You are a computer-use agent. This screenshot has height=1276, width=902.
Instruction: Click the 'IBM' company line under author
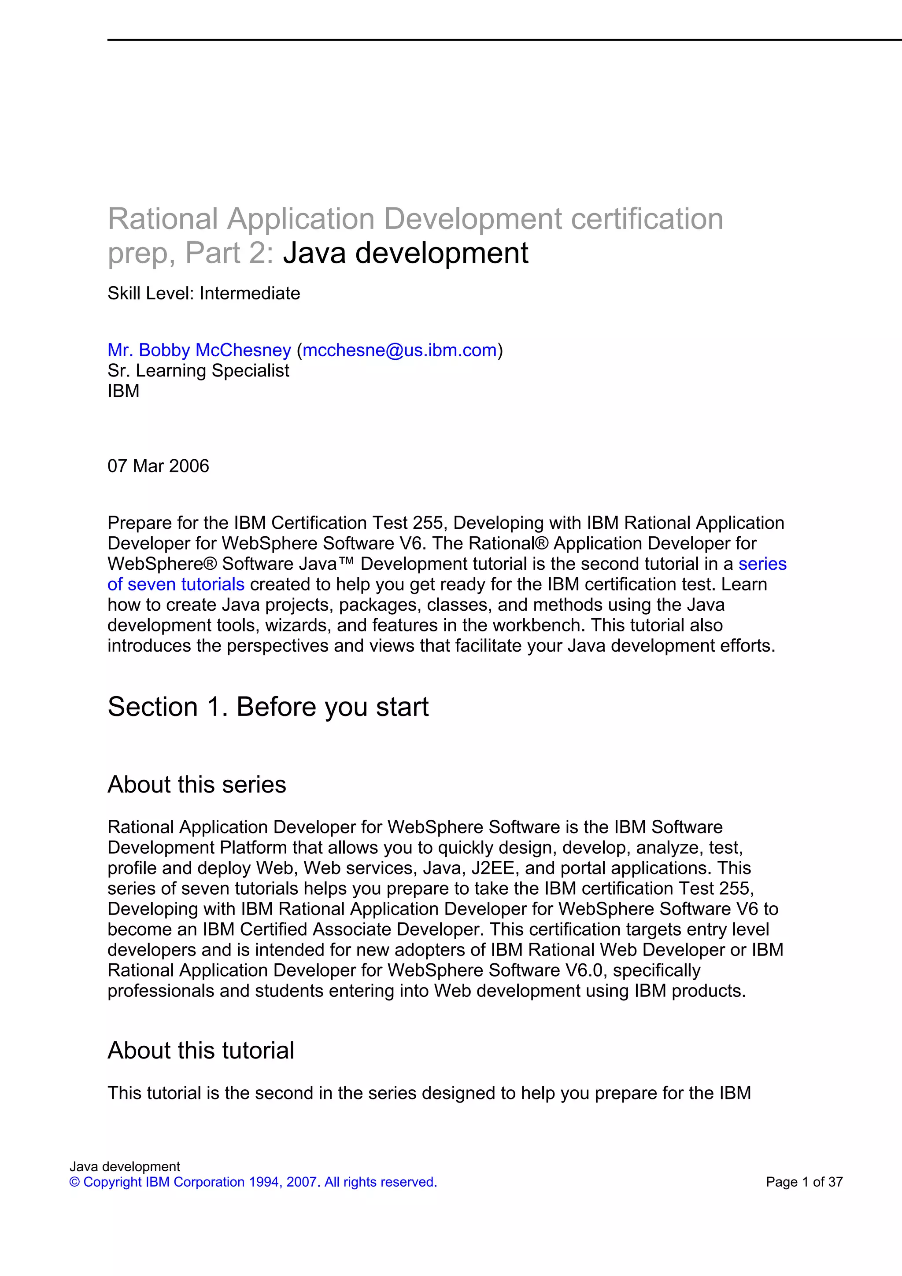point(123,391)
